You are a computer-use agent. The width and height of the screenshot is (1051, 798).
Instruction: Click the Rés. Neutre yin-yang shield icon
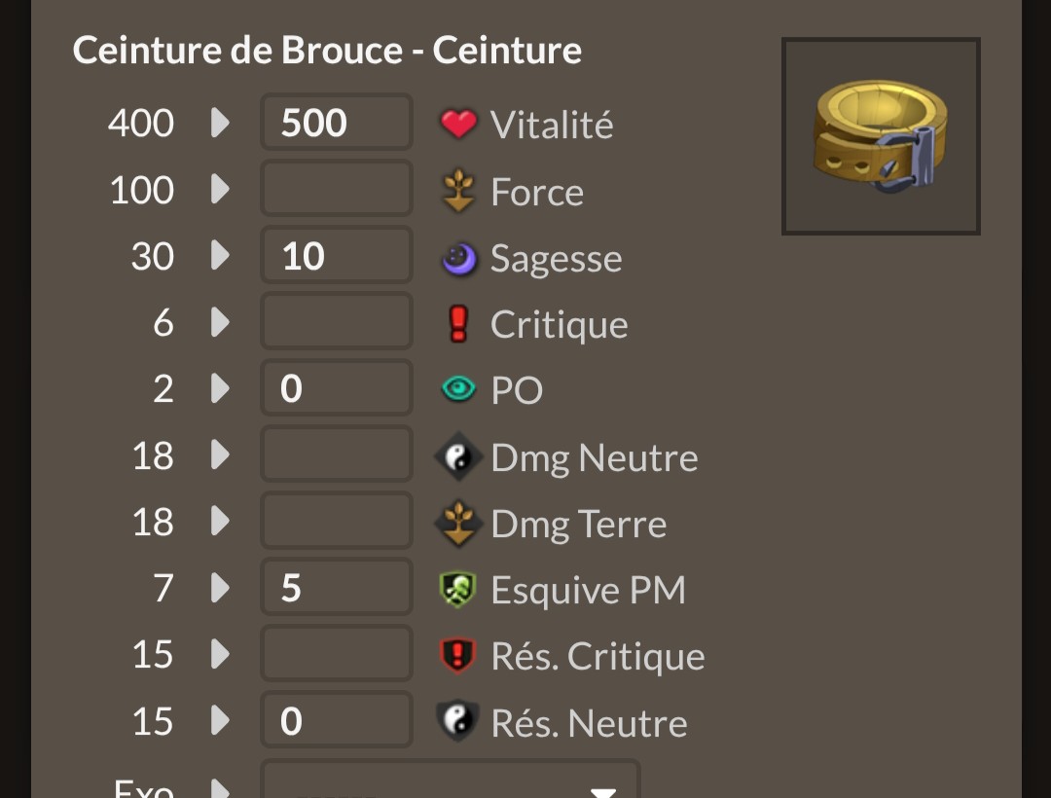pyautogui.click(x=457, y=721)
